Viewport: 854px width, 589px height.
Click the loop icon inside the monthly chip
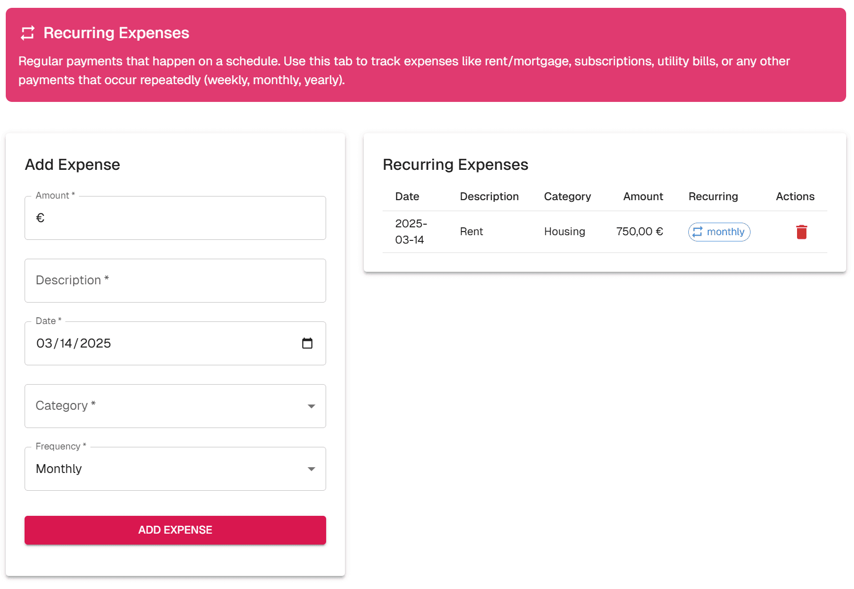[x=697, y=232]
